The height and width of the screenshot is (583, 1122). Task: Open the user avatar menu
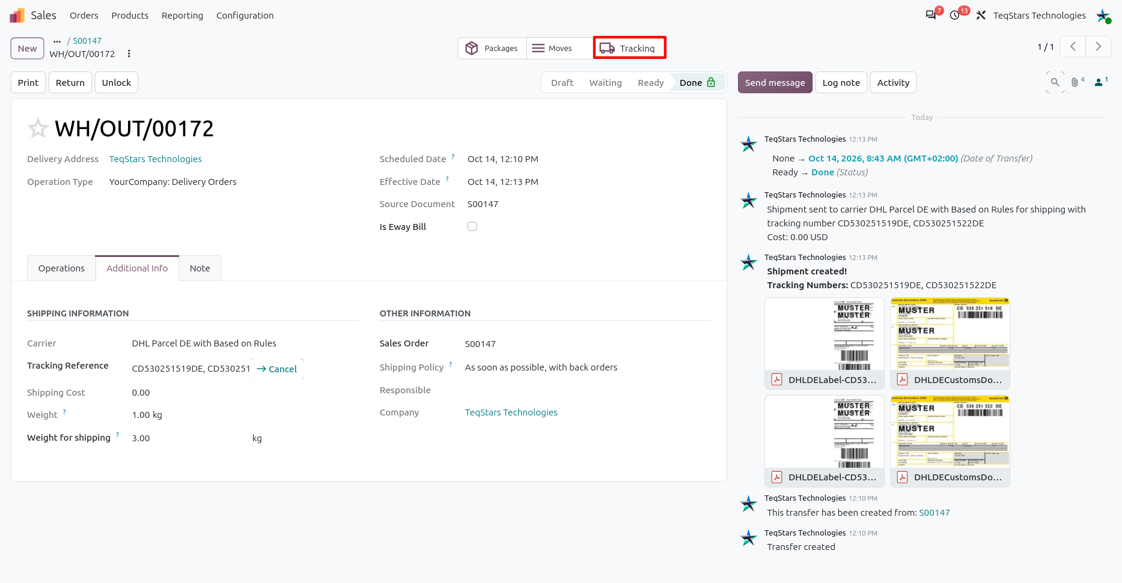point(1103,15)
